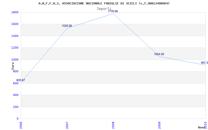The height and width of the screenshot is (130, 208).
Task: Click the Anno axis title
Action: [x=202, y=127]
